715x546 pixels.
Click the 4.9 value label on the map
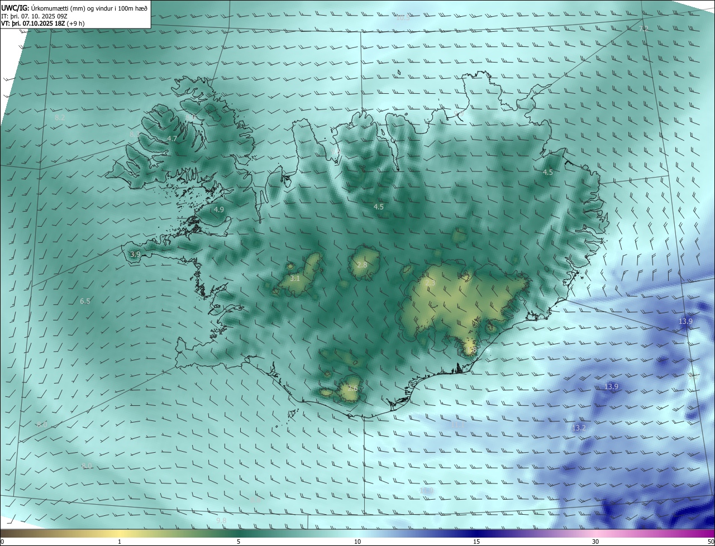tap(219, 210)
